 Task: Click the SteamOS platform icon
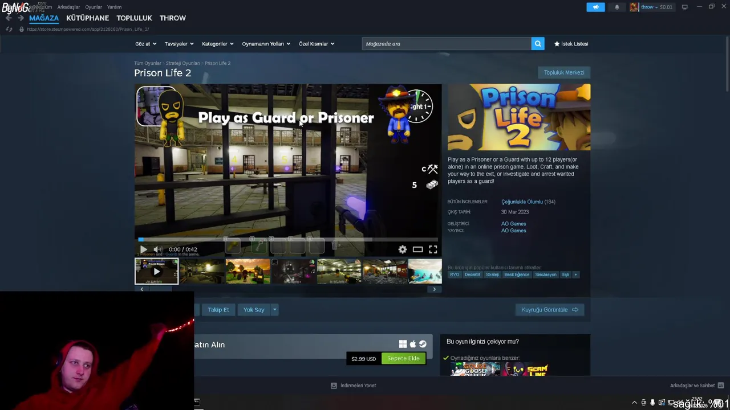(423, 344)
